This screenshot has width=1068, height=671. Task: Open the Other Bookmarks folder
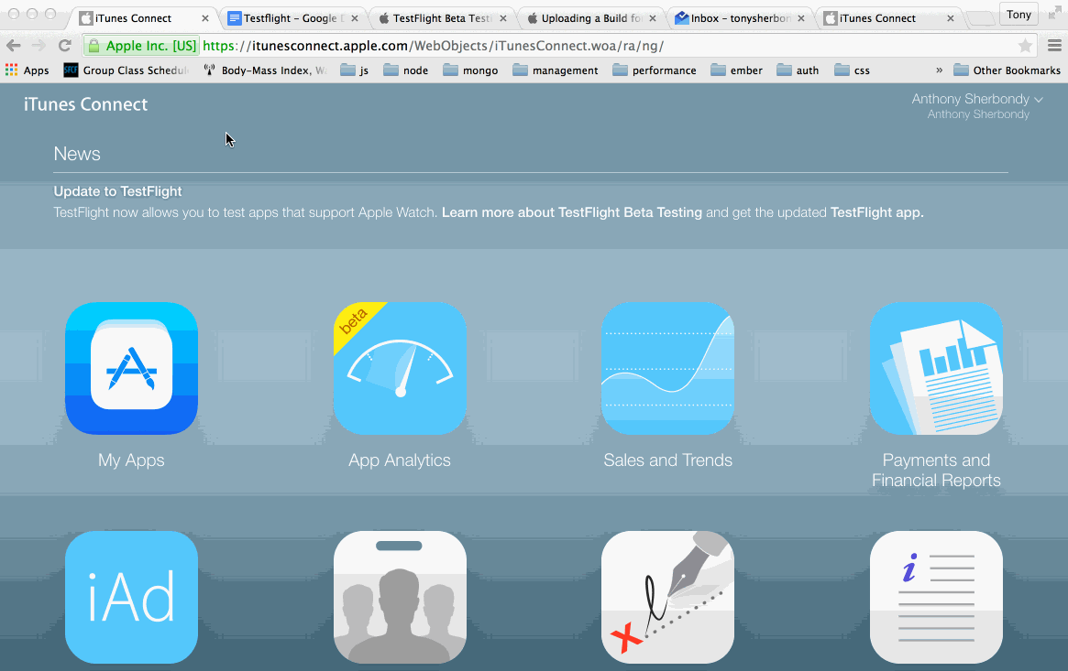click(x=1007, y=70)
